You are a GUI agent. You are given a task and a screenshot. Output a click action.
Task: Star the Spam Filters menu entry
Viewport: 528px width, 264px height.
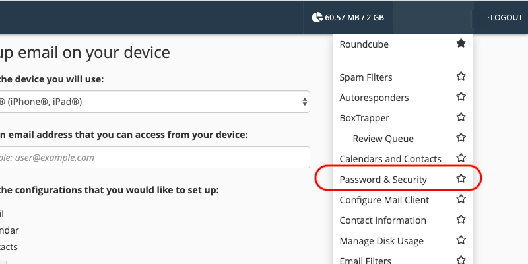click(x=461, y=76)
